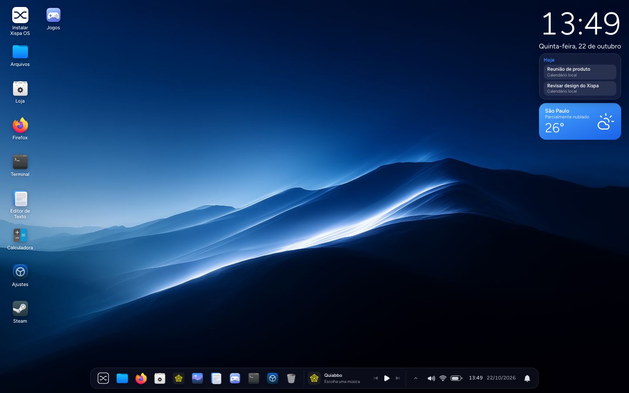The image size is (629, 393).
Task: Play music in the Quiabbo player
Action: [387, 378]
